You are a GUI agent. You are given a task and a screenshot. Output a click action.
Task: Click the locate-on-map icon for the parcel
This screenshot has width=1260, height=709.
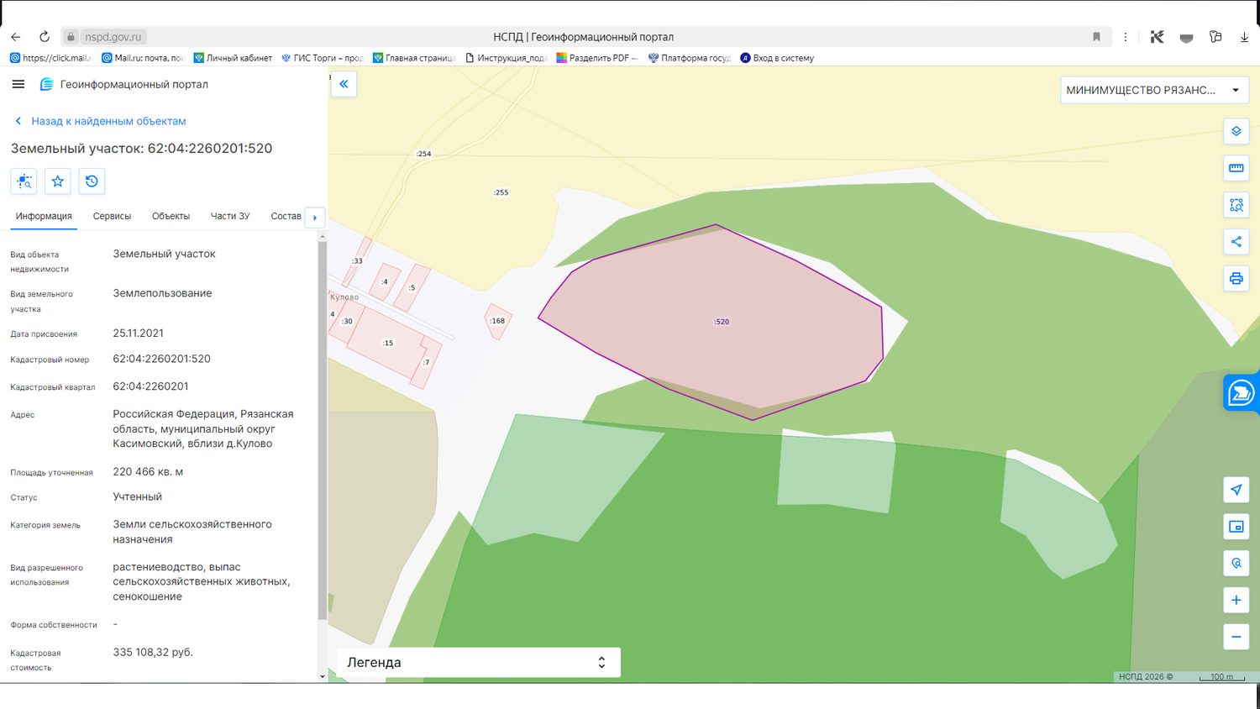pos(24,181)
